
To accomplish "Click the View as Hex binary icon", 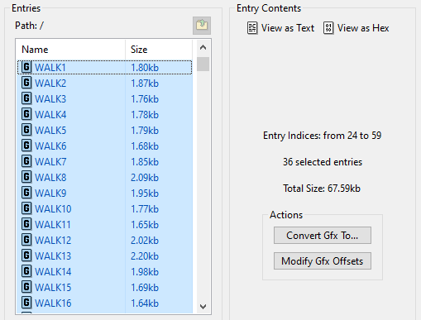I will point(328,28).
